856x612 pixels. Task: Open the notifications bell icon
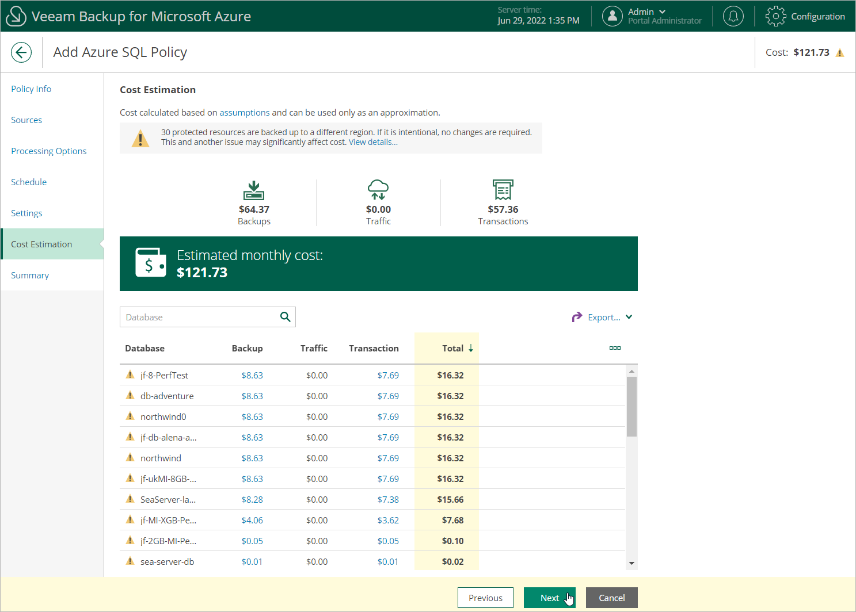tap(733, 16)
